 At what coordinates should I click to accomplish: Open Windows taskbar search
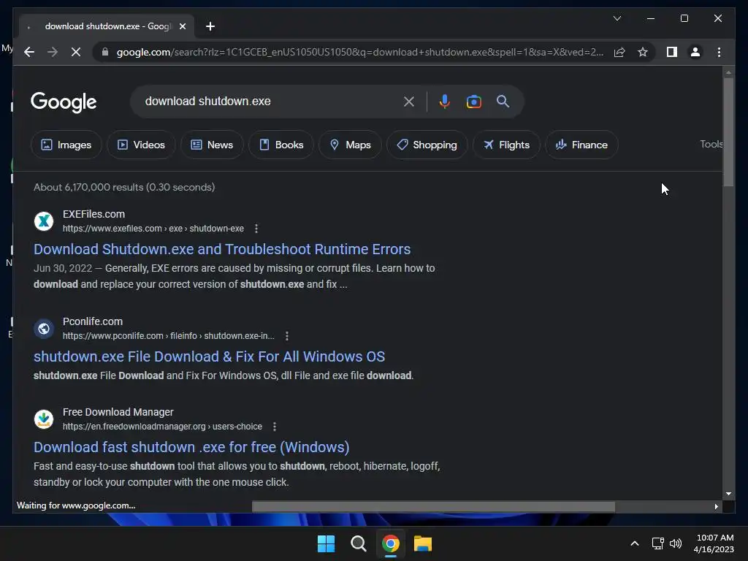(x=358, y=543)
